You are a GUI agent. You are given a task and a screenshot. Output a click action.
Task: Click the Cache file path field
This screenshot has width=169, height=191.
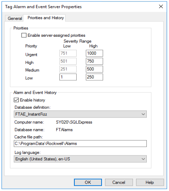80,144
